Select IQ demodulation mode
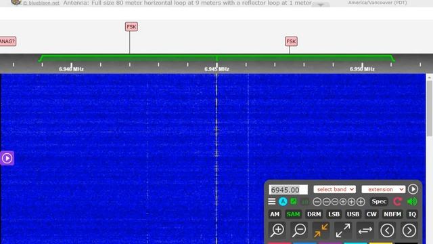The width and height of the screenshot is (433, 244). 412,214
